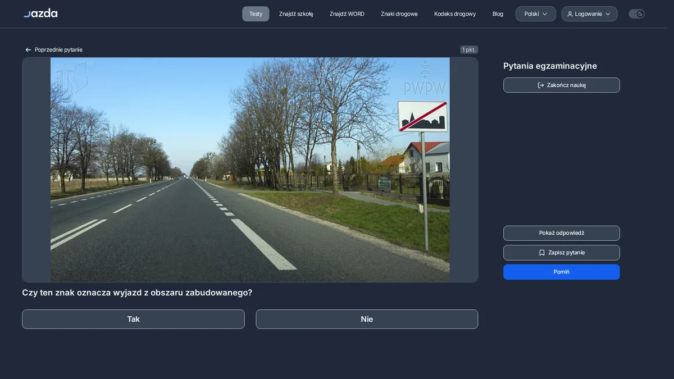Open Znajdź WORD page
Image resolution: width=674 pixels, height=379 pixels.
[x=347, y=14]
